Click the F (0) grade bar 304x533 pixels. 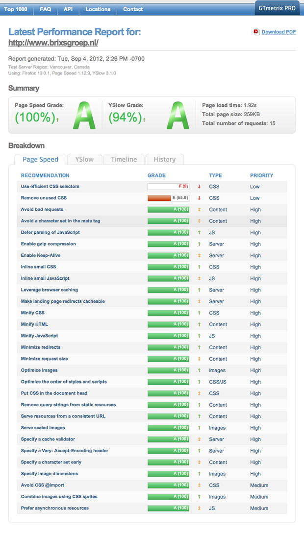pyautogui.click(x=168, y=187)
